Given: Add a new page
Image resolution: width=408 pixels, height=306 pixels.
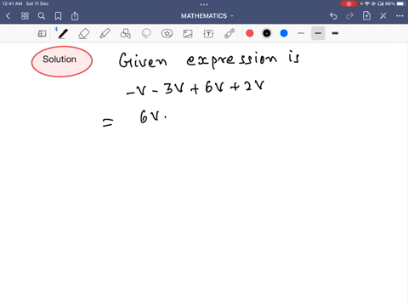Looking at the screenshot, I should tap(366, 15).
